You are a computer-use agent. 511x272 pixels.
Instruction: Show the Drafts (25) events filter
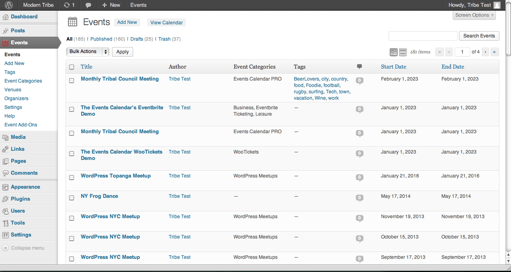click(x=142, y=39)
